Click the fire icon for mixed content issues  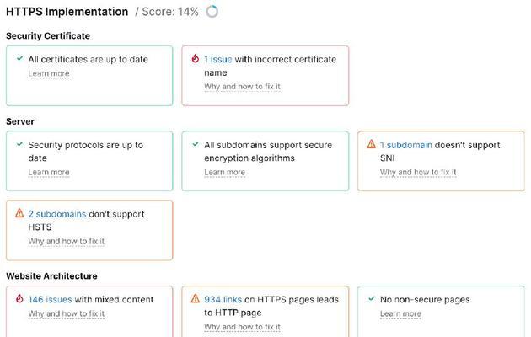point(19,299)
